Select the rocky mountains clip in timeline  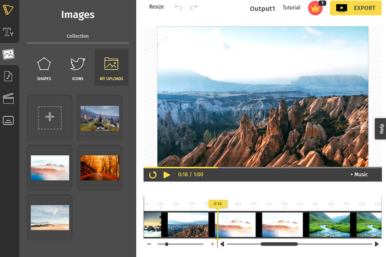coord(188,224)
